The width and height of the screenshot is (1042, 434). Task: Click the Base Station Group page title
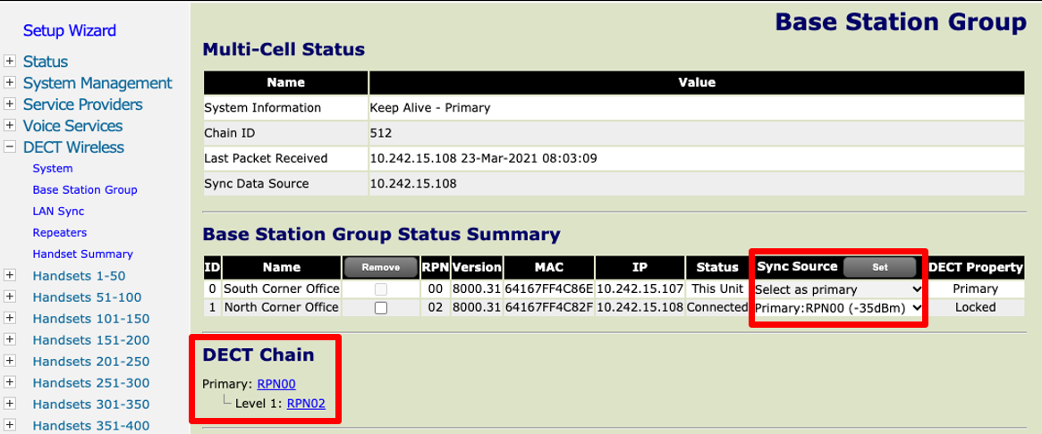(901, 22)
